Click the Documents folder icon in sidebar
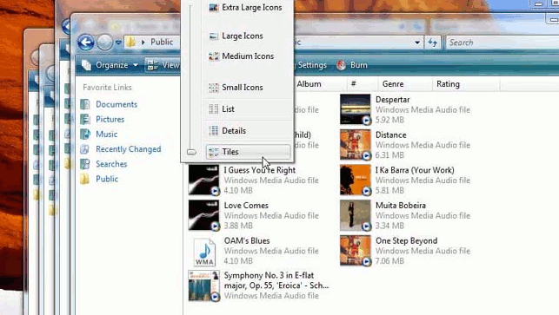This screenshot has width=559, height=315. click(85, 104)
